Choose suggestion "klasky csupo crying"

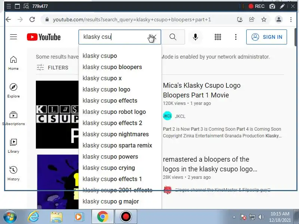pos(120,168)
